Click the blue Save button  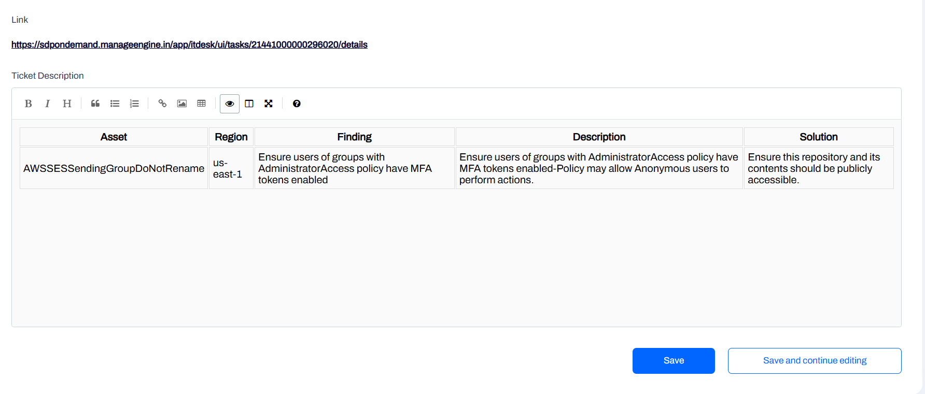pos(674,361)
